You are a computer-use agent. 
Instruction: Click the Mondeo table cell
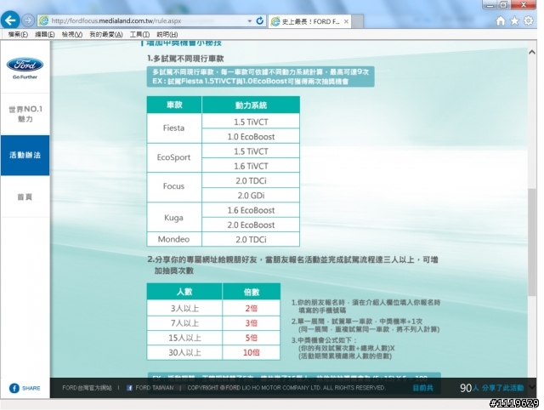173,239
